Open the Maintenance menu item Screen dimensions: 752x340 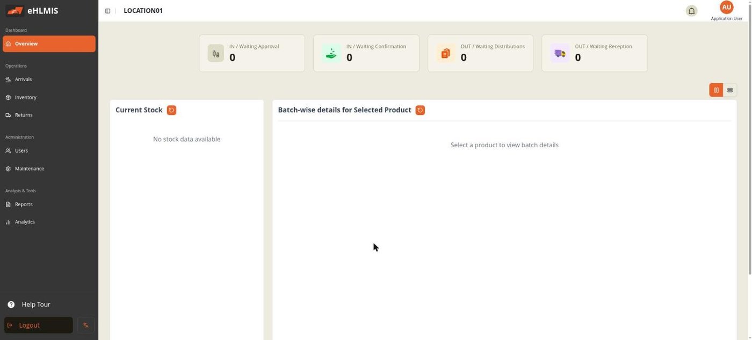49,169
